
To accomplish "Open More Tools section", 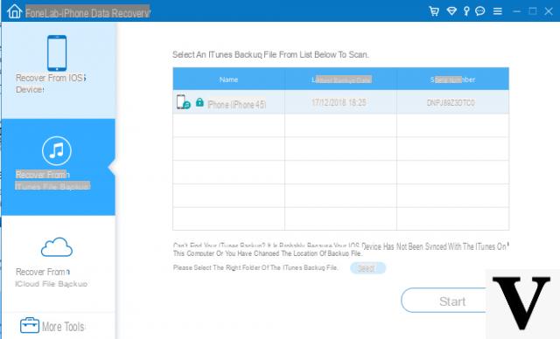I will pos(59,326).
